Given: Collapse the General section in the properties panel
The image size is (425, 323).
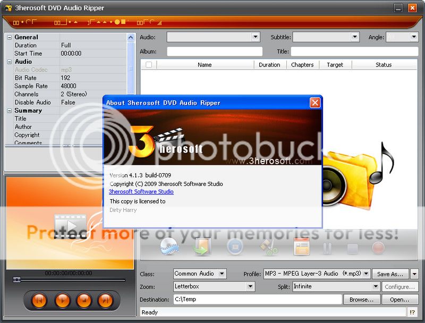Looking at the screenshot, I should [10, 37].
